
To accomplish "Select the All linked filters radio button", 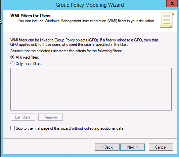I will coord(12,57).
